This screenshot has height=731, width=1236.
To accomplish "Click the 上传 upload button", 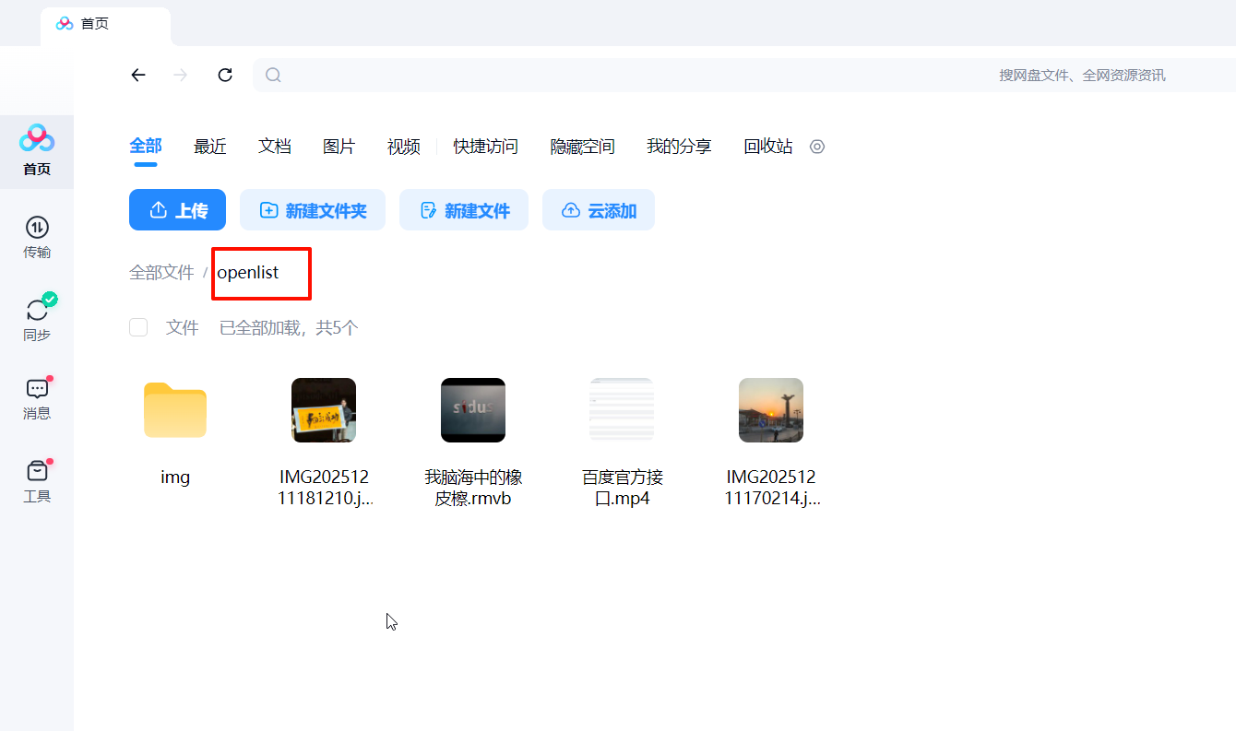I will coord(177,210).
